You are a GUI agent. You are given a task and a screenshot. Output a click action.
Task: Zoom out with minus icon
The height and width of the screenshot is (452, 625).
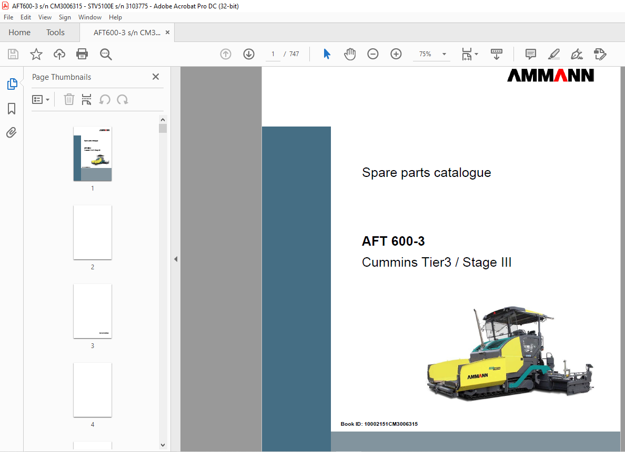pyautogui.click(x=372, y=54)
